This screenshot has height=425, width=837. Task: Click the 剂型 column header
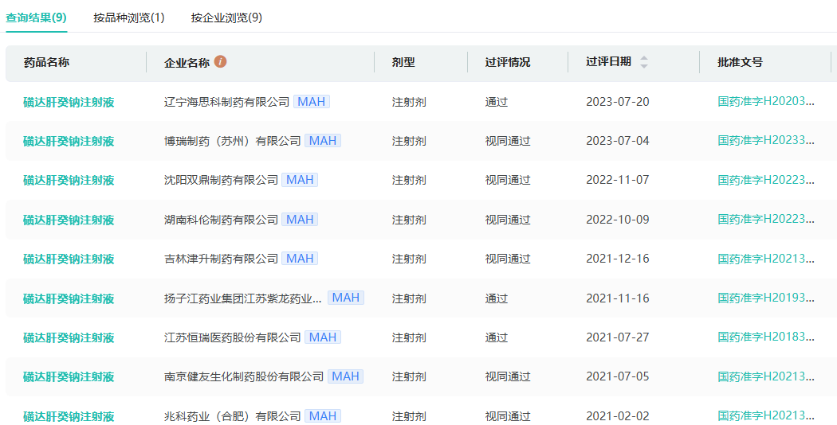(x=403, y=62)
